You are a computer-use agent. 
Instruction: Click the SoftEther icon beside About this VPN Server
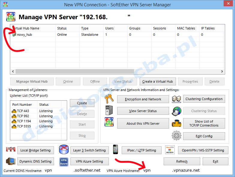109,122
